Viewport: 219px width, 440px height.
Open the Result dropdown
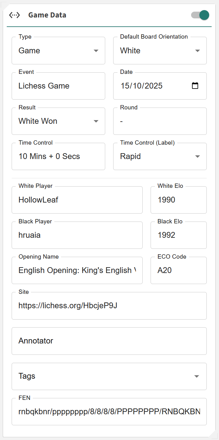[x=58, y=121]
